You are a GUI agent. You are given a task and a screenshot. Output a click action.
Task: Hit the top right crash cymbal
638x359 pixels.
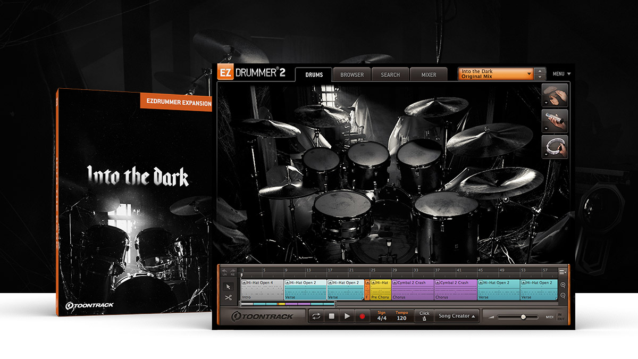coord(436,107)
